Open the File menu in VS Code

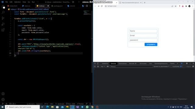[7, 2]
